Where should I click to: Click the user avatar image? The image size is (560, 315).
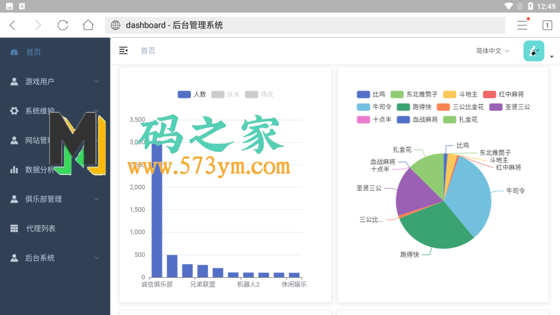tap(534, 51)
